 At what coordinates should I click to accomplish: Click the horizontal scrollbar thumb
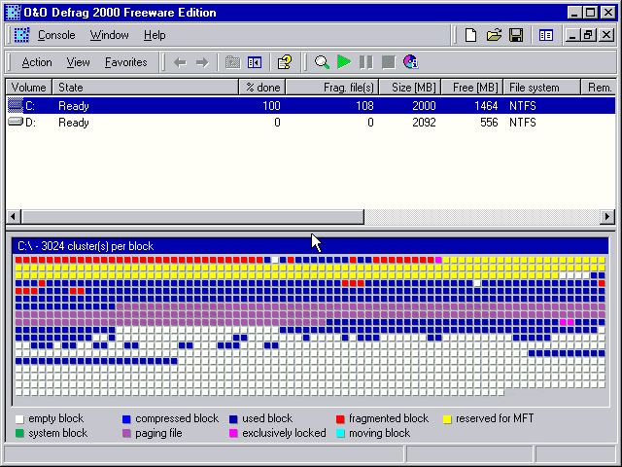point(192,217)
